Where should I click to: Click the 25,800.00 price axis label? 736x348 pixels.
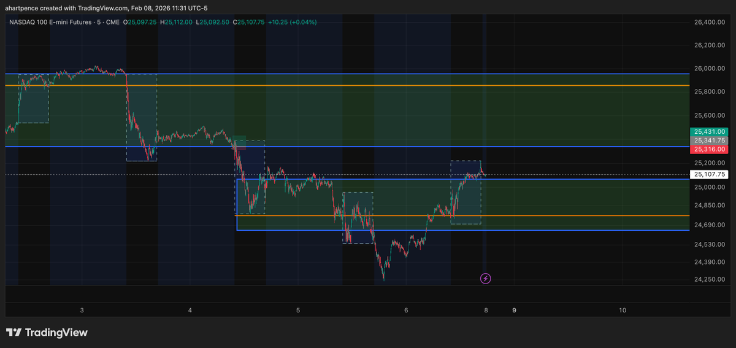click(x=710, y=92)
